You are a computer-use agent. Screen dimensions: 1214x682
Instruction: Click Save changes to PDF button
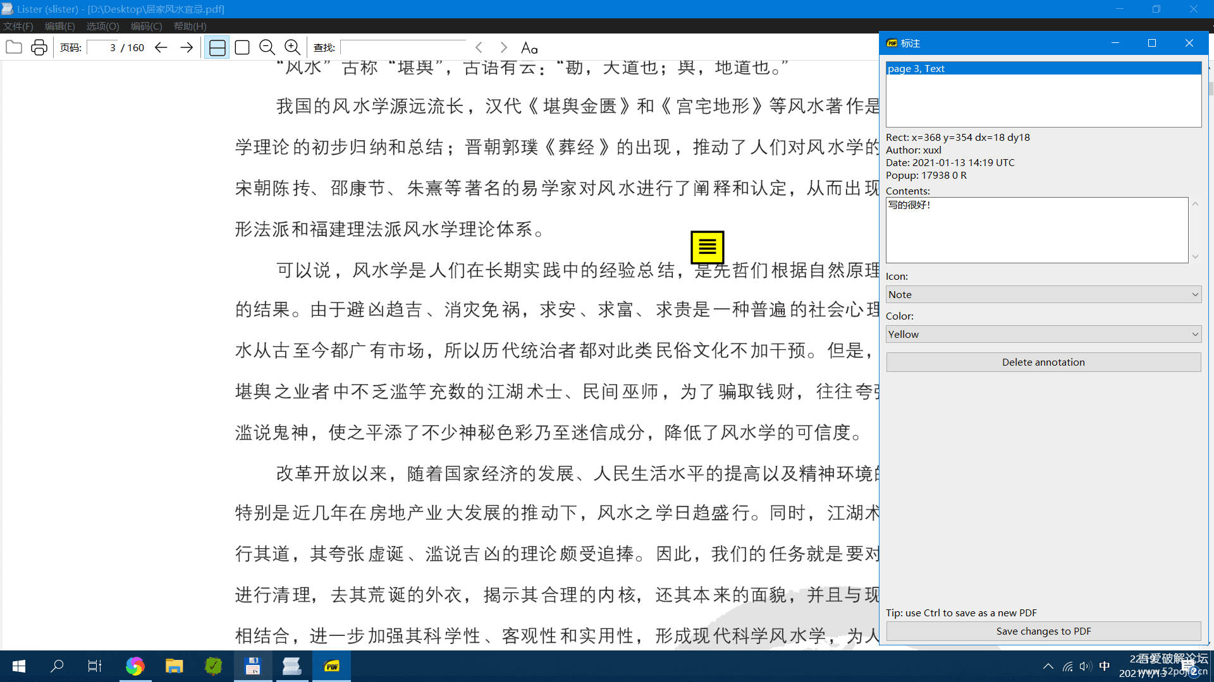(1043, 631)
